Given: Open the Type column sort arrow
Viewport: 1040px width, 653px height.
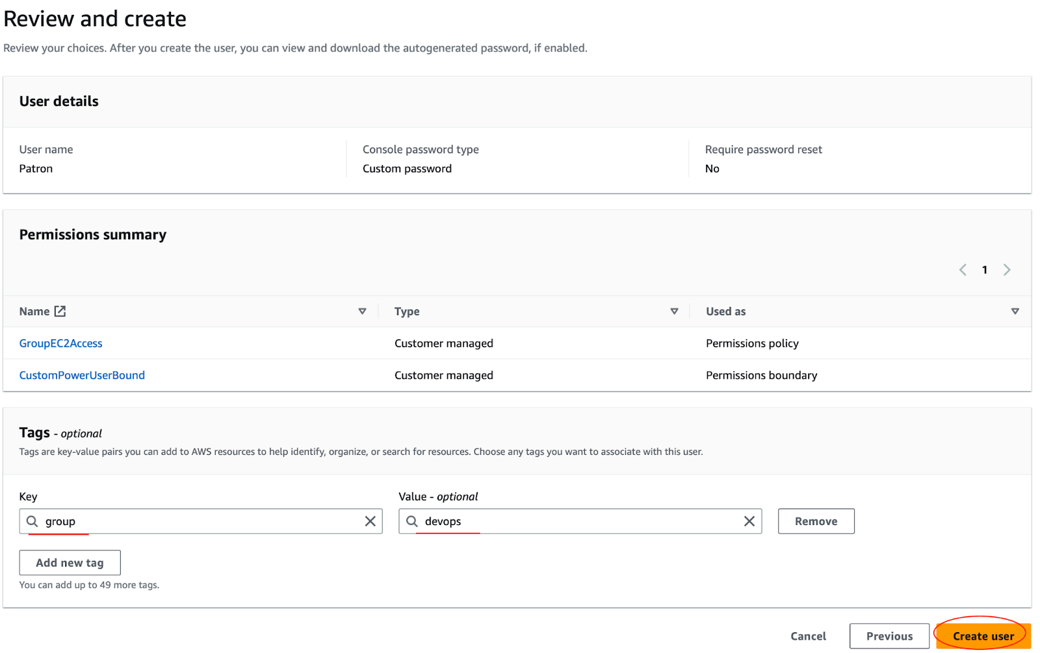Looking at the screenshot, I should click(674, 311).
